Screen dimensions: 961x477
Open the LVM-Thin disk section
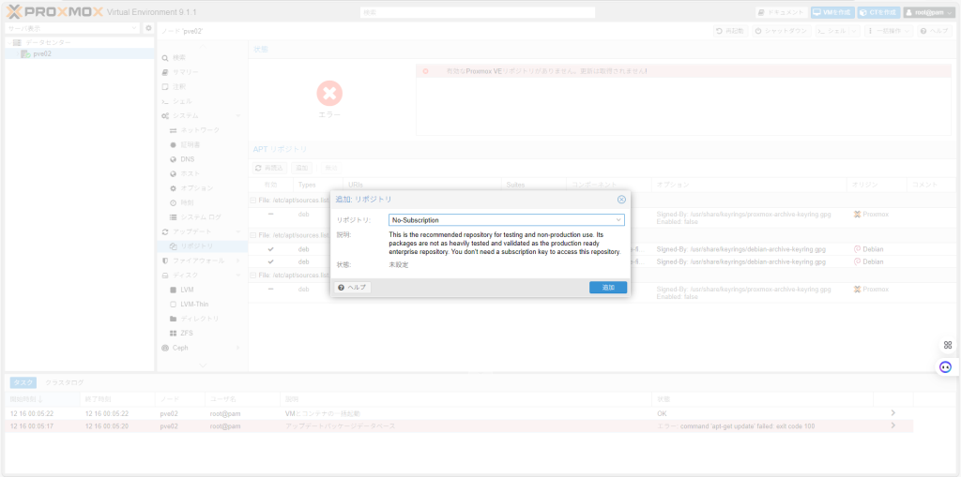coord(193,305)
